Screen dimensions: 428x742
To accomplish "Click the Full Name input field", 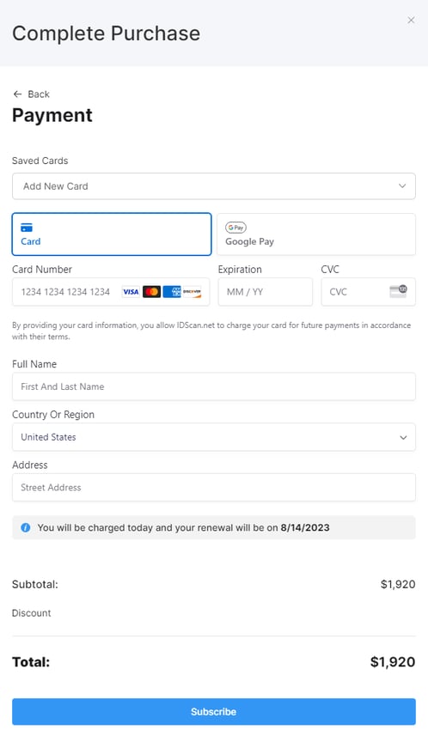I will point(214,386).
